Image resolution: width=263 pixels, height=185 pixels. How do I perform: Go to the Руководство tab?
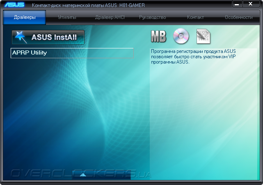(x=153, y=17)
